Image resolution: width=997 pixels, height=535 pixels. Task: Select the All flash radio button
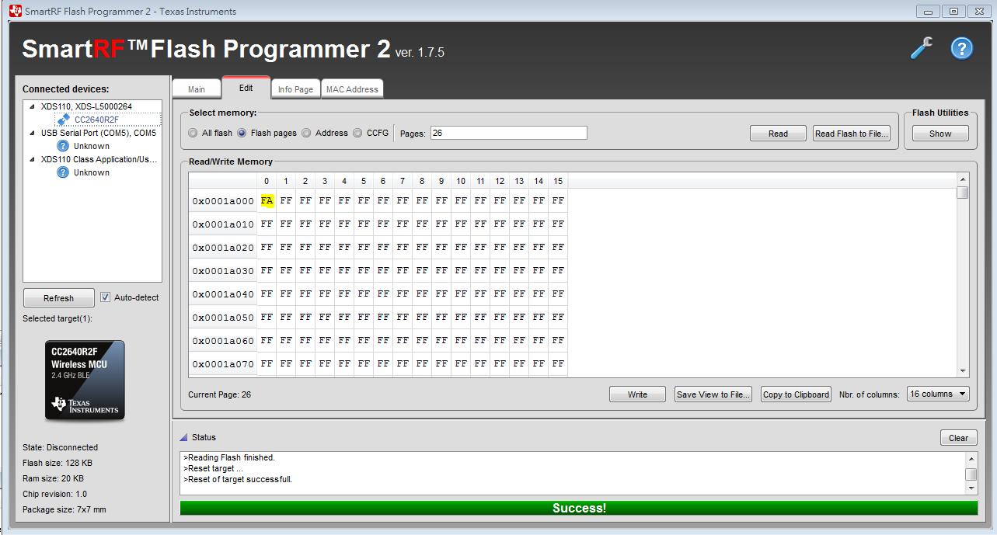(x=193, y=133)
